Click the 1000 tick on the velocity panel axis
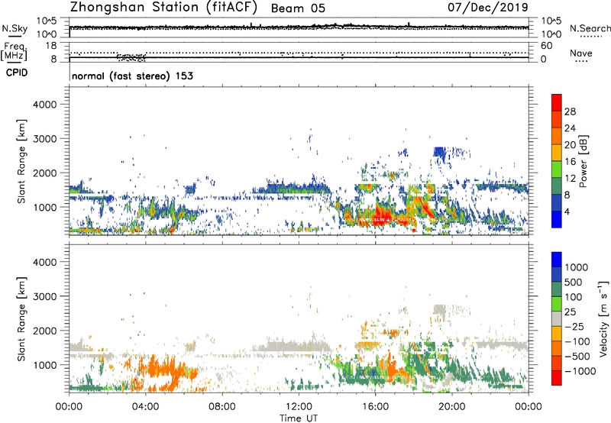611x423 pixels. (44, 365)
